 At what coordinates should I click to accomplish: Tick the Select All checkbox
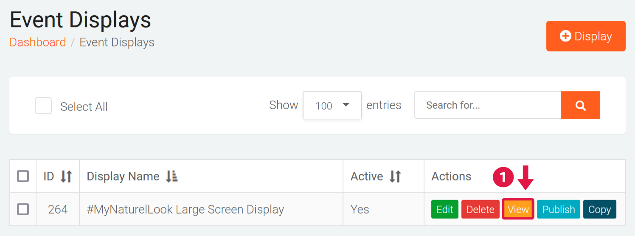[43, 106]
